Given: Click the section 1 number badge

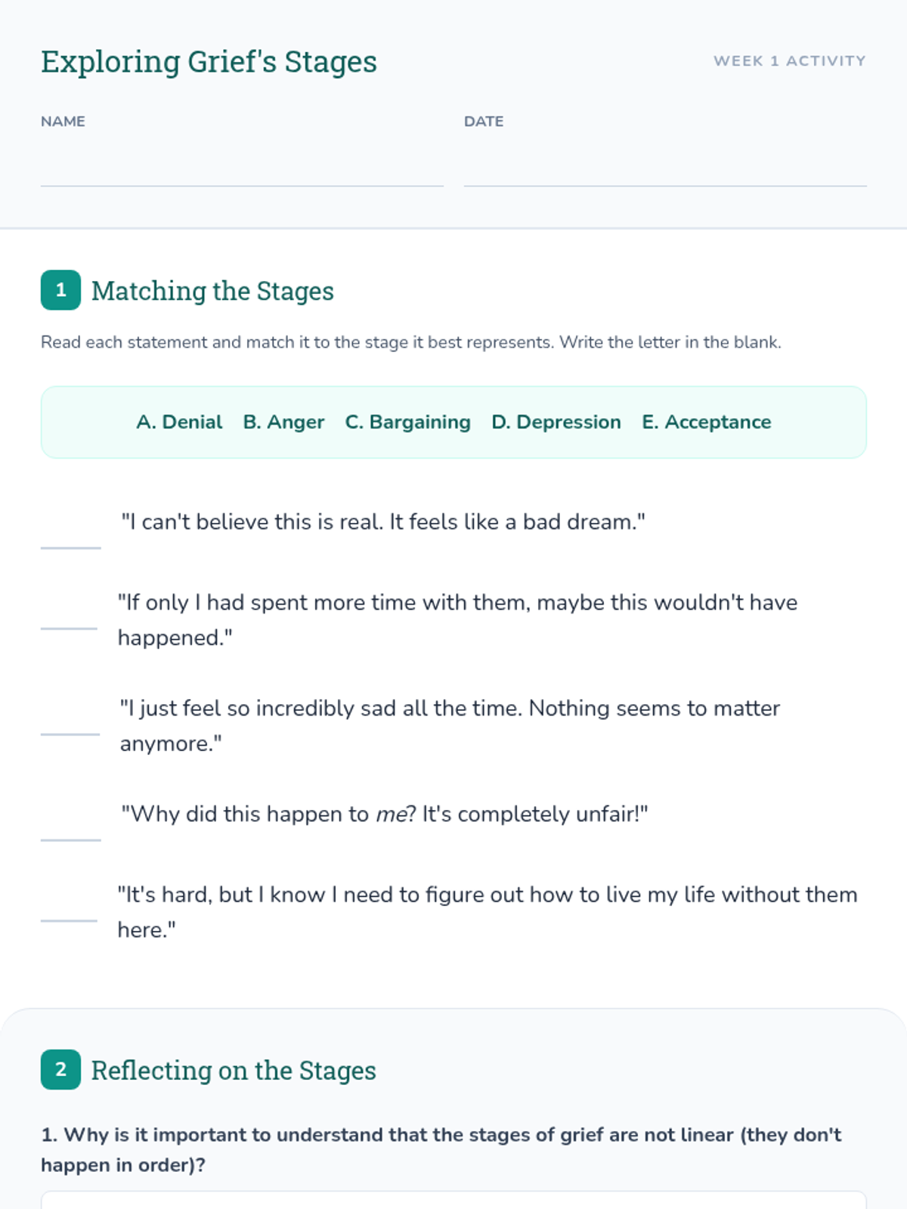Looking at the screenshot, I should coord(60,290).
